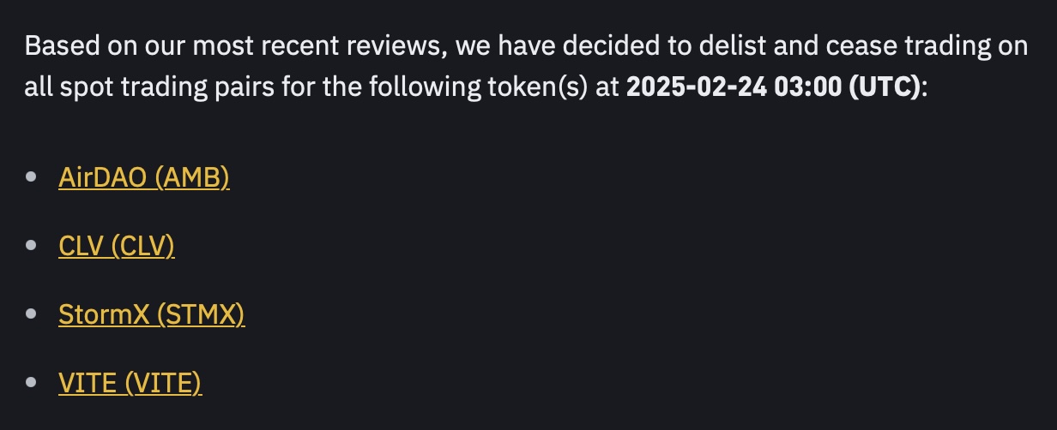Click the bullet point beside VITE
Image resolution: width=1057 pixels, height=430 pixels.
coord(32,383)
